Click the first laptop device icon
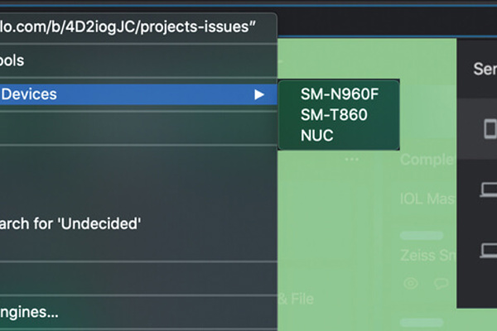Screen dimensions: 497x331 click(489, 191)
